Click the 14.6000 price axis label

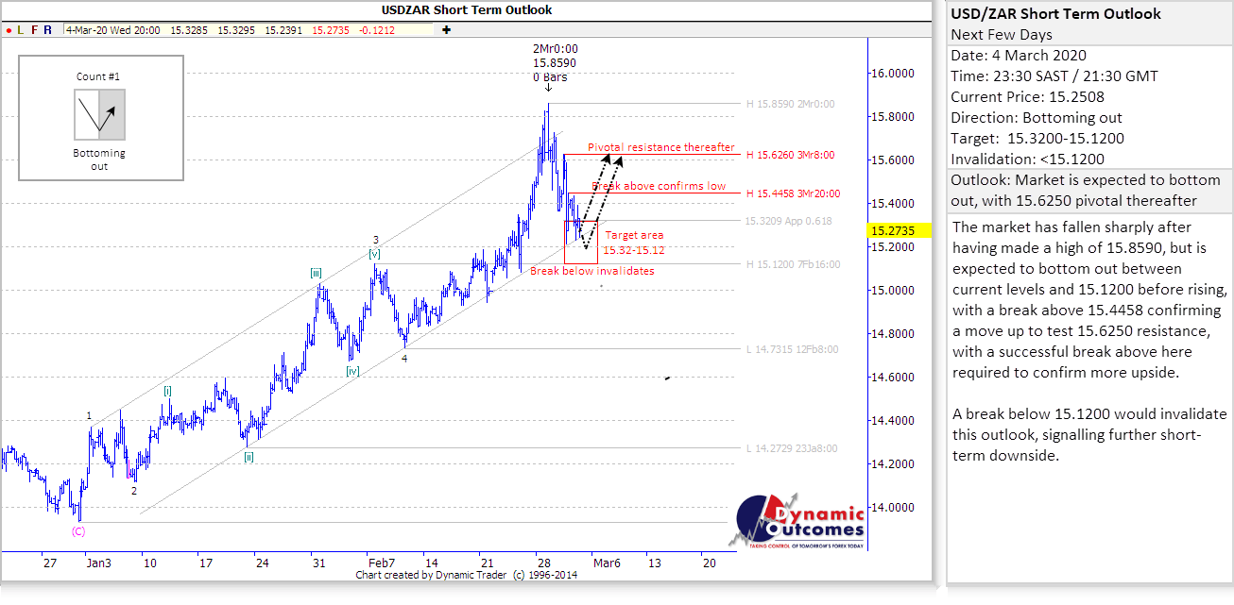tap(893, 378)
